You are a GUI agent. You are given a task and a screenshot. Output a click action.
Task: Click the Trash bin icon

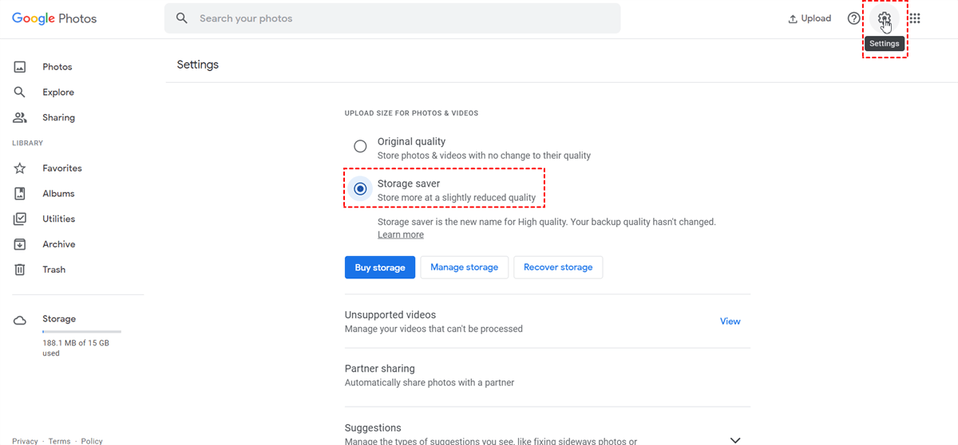(20, 270)
